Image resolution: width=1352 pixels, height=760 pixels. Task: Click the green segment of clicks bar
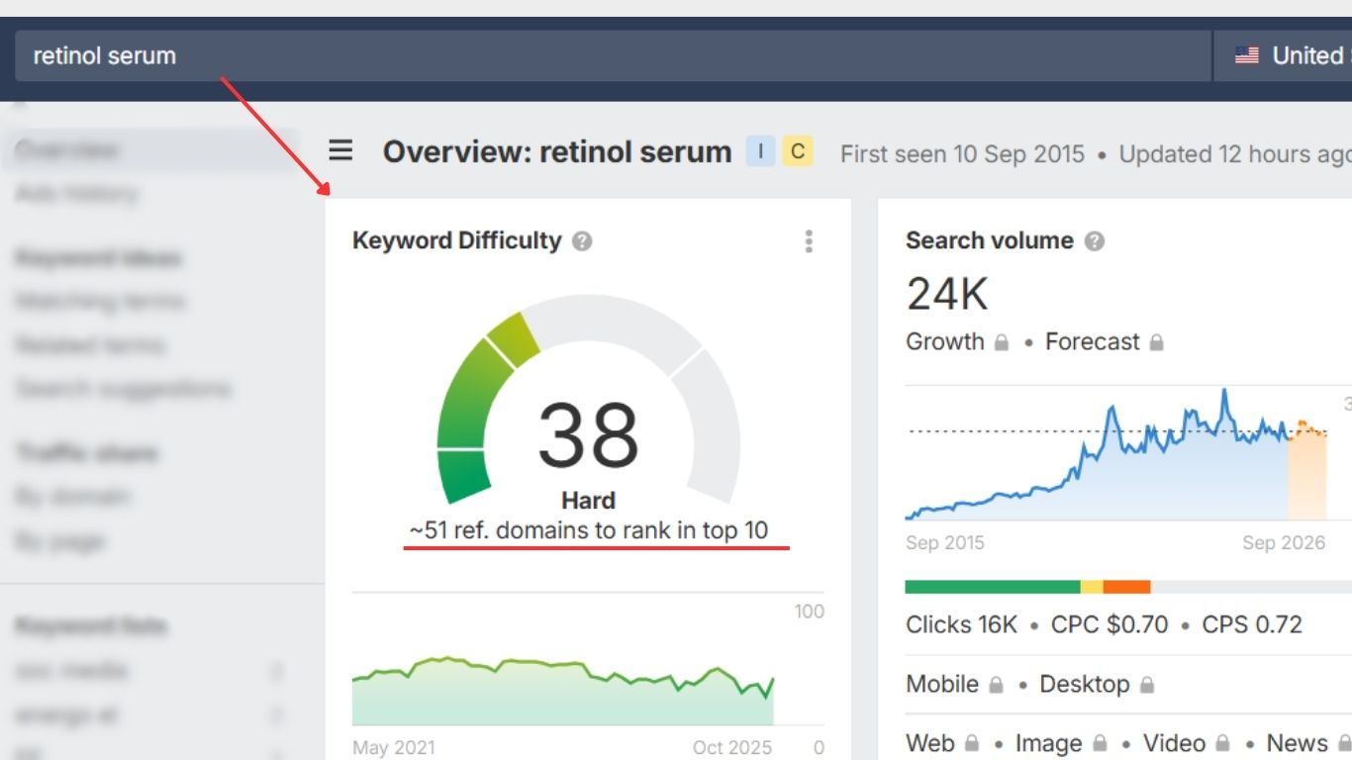pos(992,587)
